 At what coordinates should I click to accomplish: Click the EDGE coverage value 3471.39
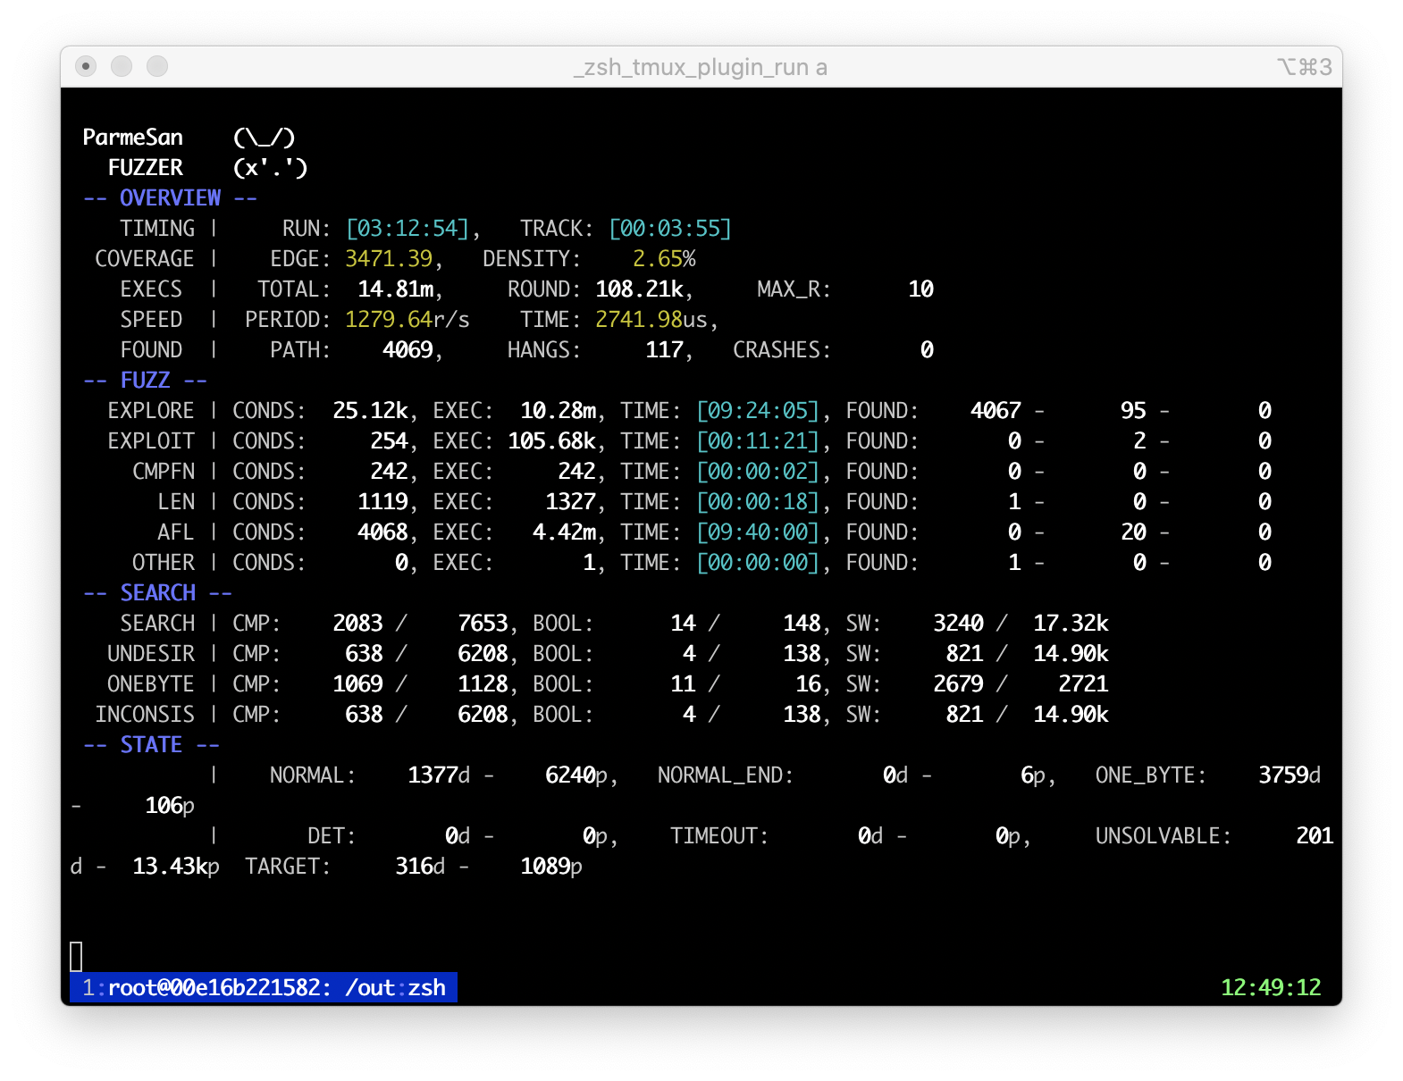point(389,259)
